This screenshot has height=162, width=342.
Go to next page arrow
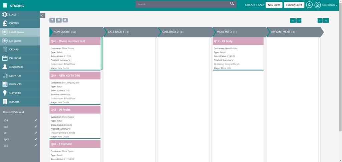pyautogui.click(x=320, y=21)
